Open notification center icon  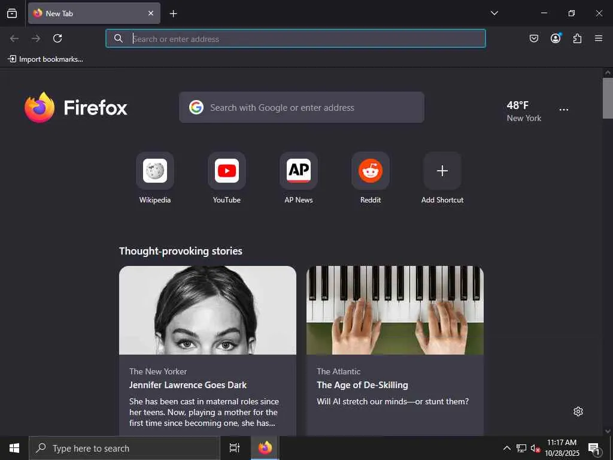click(x=594, y=448)
